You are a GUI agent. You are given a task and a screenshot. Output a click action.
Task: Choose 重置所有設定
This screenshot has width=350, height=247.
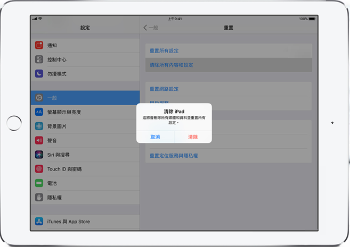point(229,51)
